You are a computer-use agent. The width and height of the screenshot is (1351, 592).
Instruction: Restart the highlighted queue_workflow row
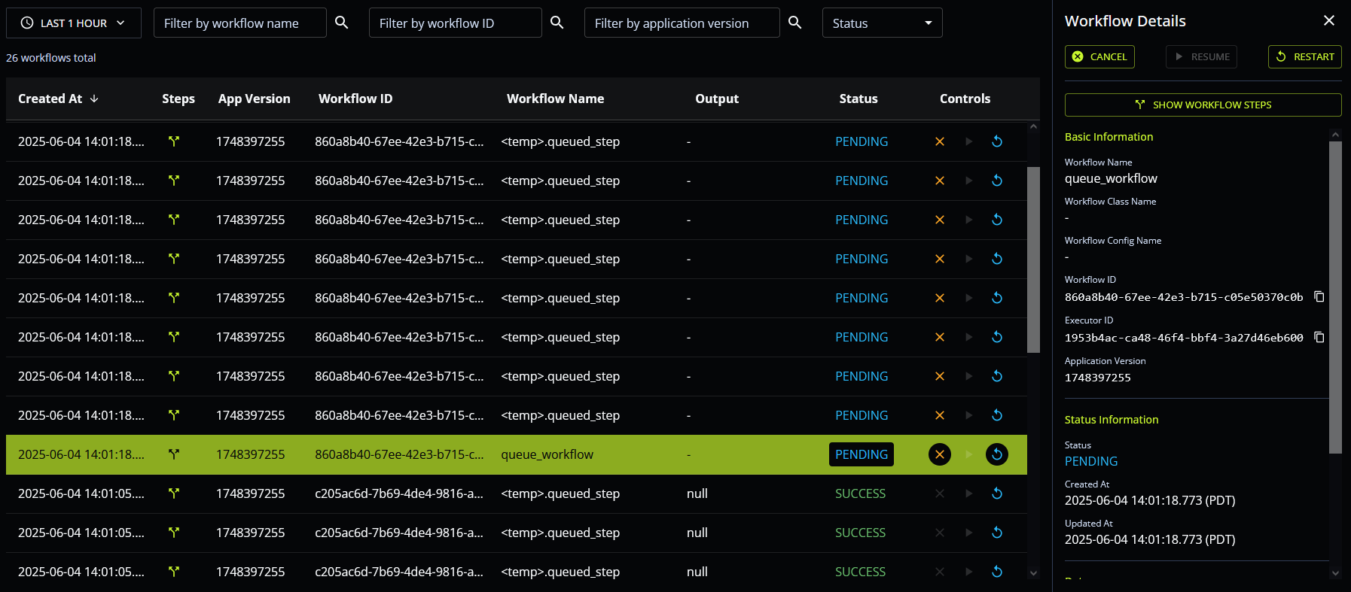coord(997,454)
